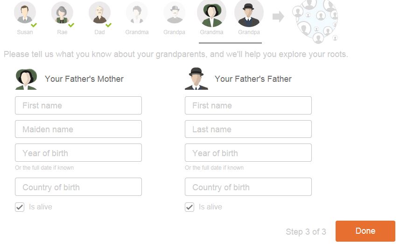The height and width of the screenshot is (244, 400).
Task: Select the first greyed-out Grandpa avatar
Action: 175,13
